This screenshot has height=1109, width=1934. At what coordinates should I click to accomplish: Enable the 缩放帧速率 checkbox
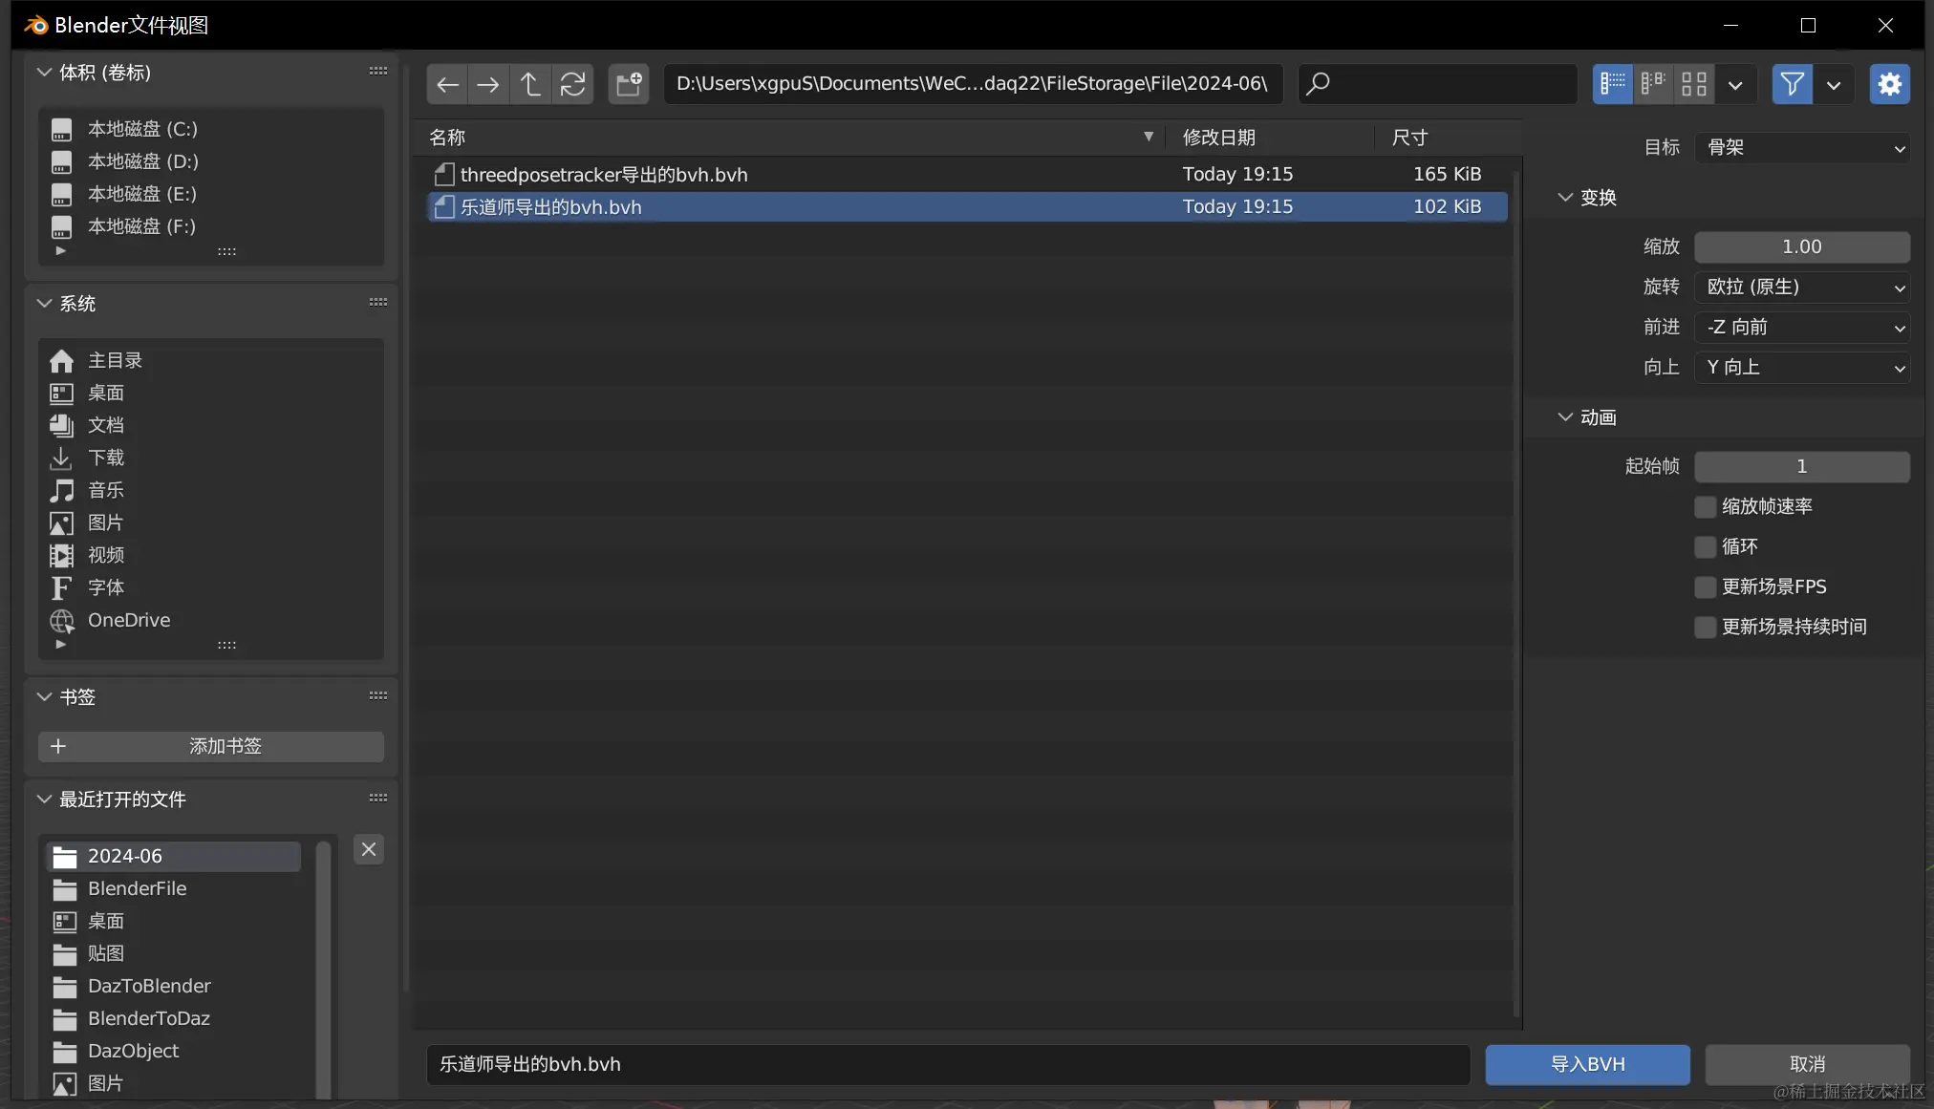[1705, 506]
